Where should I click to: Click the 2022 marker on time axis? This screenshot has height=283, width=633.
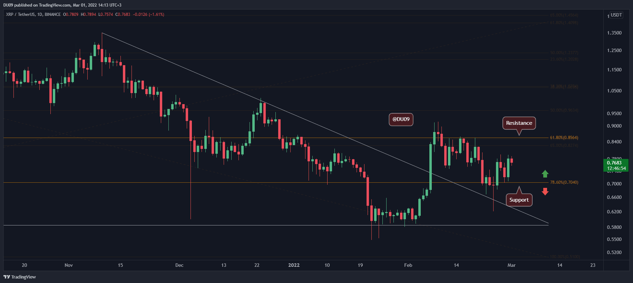(294, 265)
